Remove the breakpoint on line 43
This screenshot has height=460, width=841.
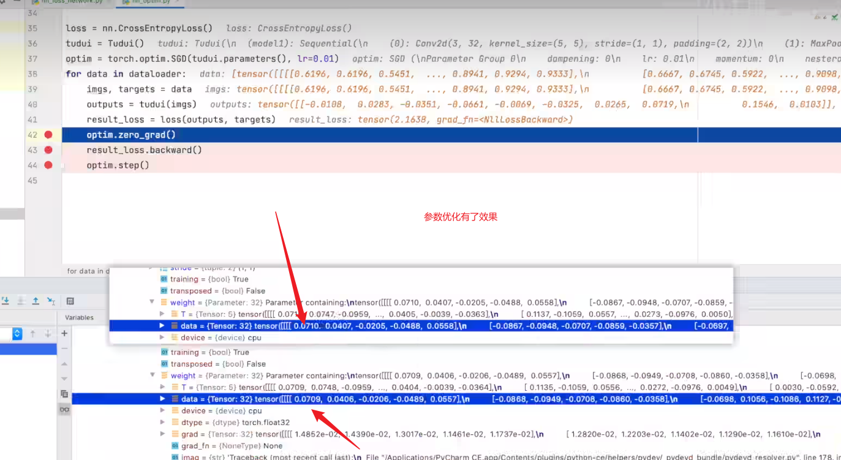[x=48, y=150]
